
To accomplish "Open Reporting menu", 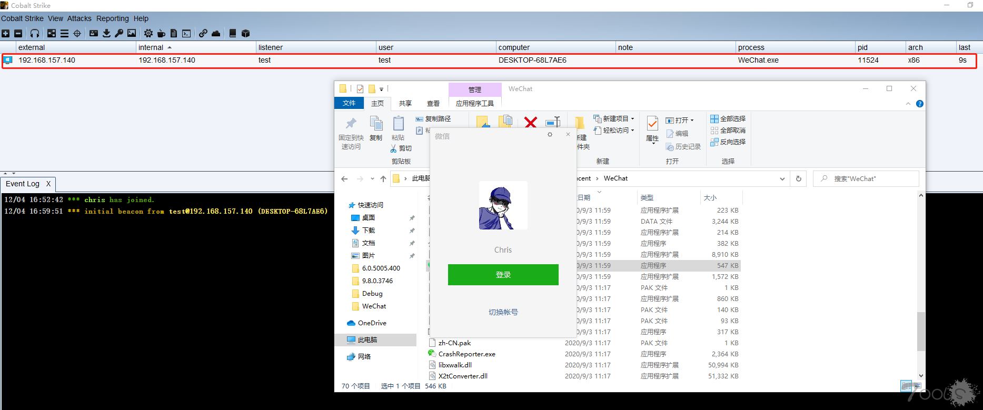I will click(113, 18).
